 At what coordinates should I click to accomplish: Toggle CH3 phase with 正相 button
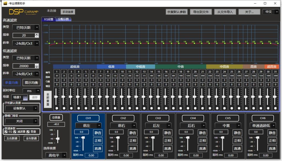[x=167, y=141]
